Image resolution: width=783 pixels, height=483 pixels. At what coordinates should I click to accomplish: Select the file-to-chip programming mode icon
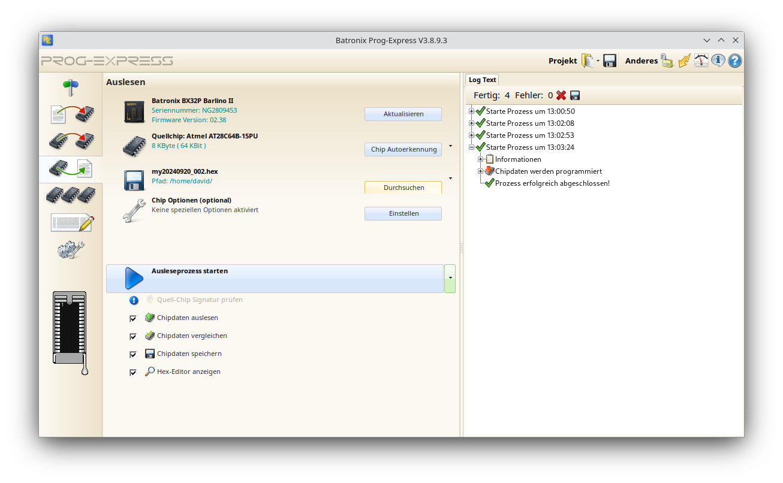[x=71, y=114]
